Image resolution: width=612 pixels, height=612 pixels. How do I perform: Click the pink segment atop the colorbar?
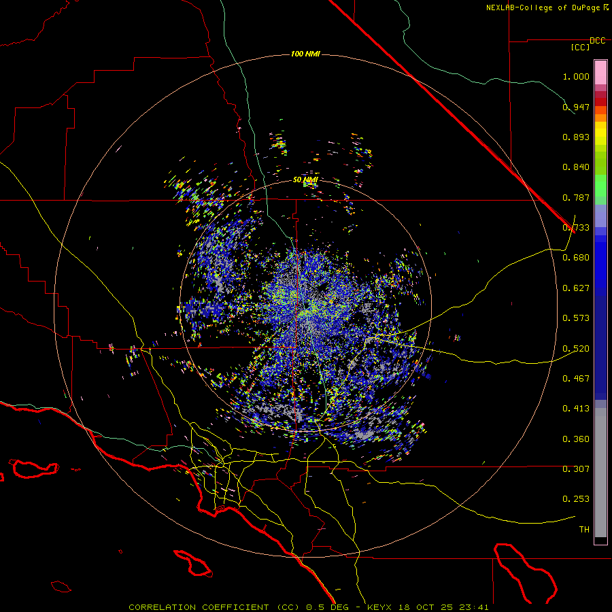pos(600,72)
